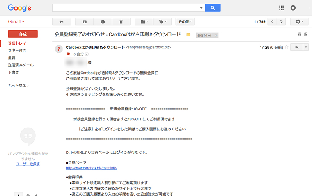This screenshot has height=196, width=312.
Task: Open more reply options dropdown
Action: point(306,47)
